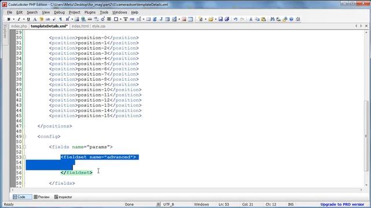Select templateDetails.xml tab

pos(49,26)
